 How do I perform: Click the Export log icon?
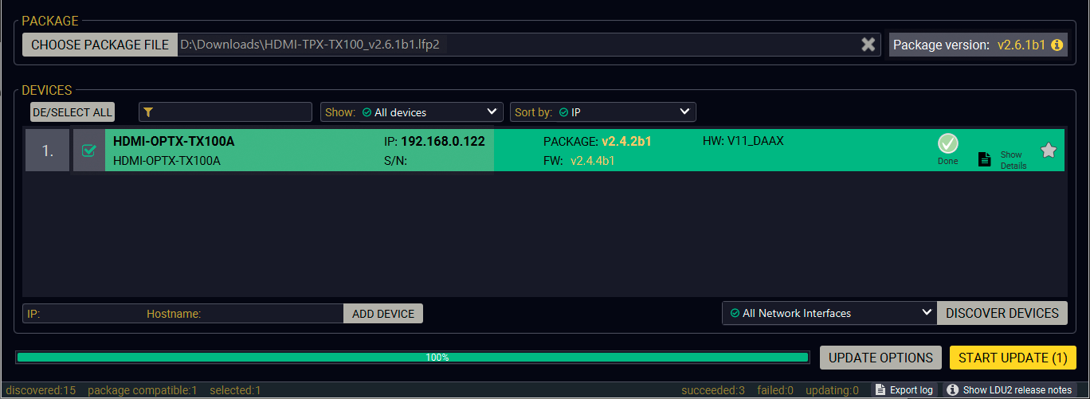pyautogui.click(x=880, y=390)
